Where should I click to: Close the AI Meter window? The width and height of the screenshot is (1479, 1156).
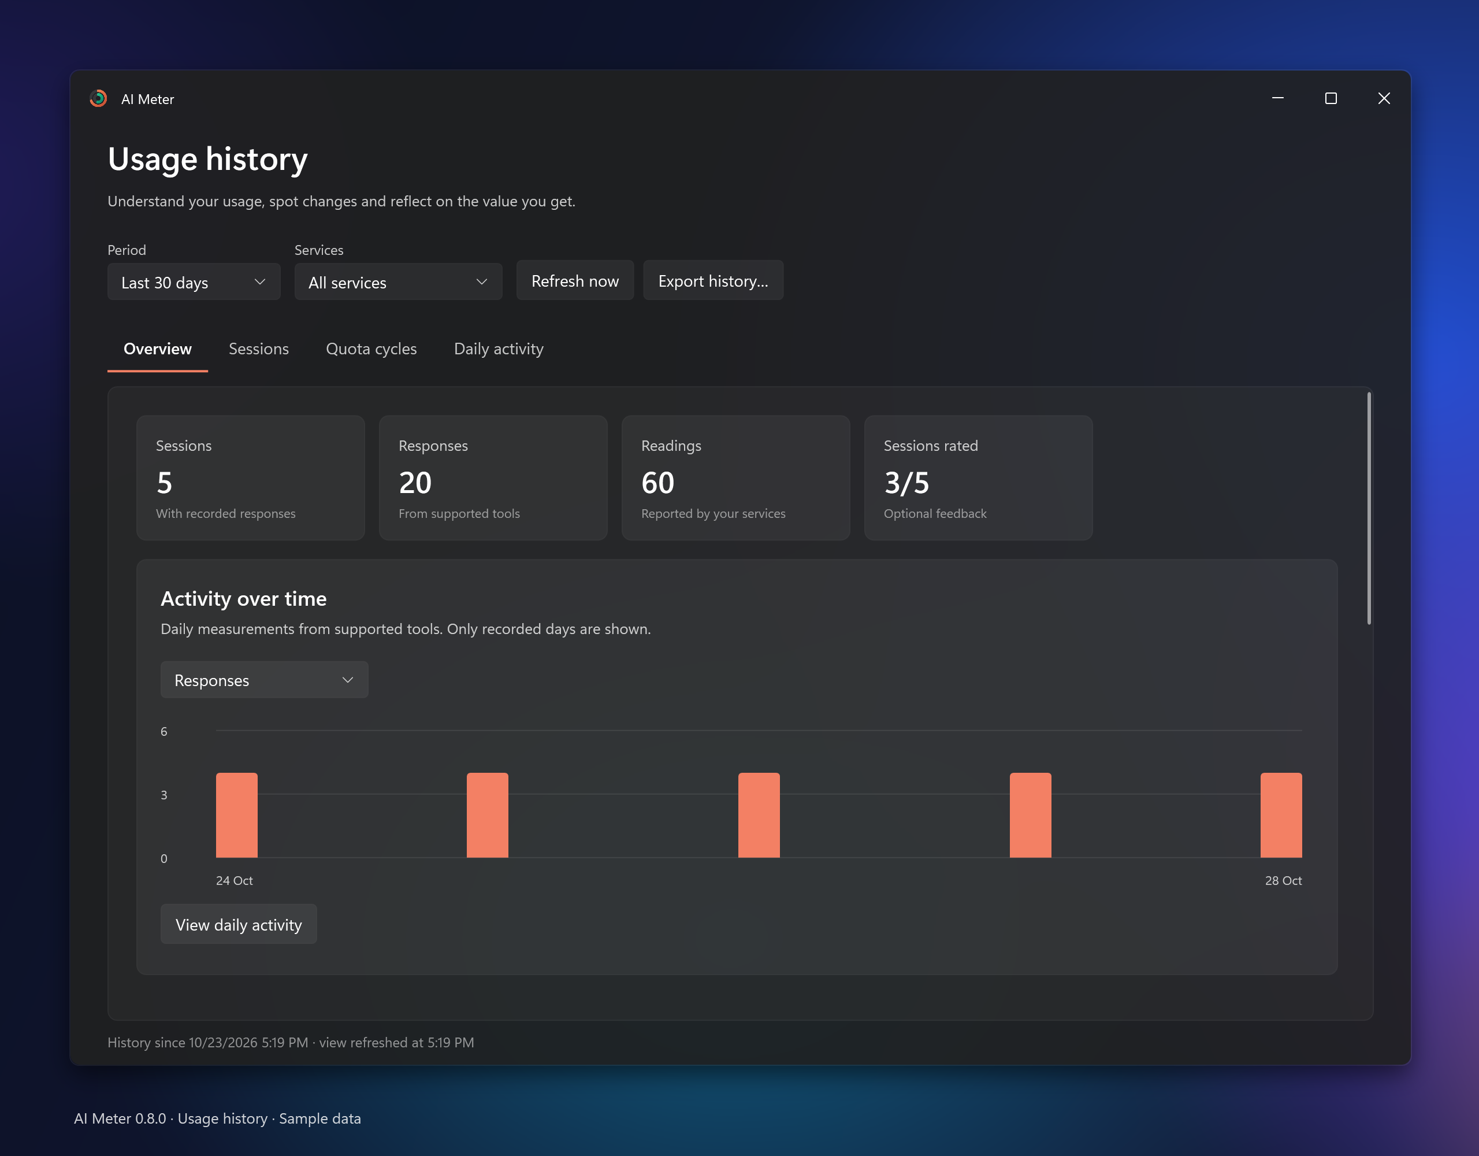[1384, 99]
